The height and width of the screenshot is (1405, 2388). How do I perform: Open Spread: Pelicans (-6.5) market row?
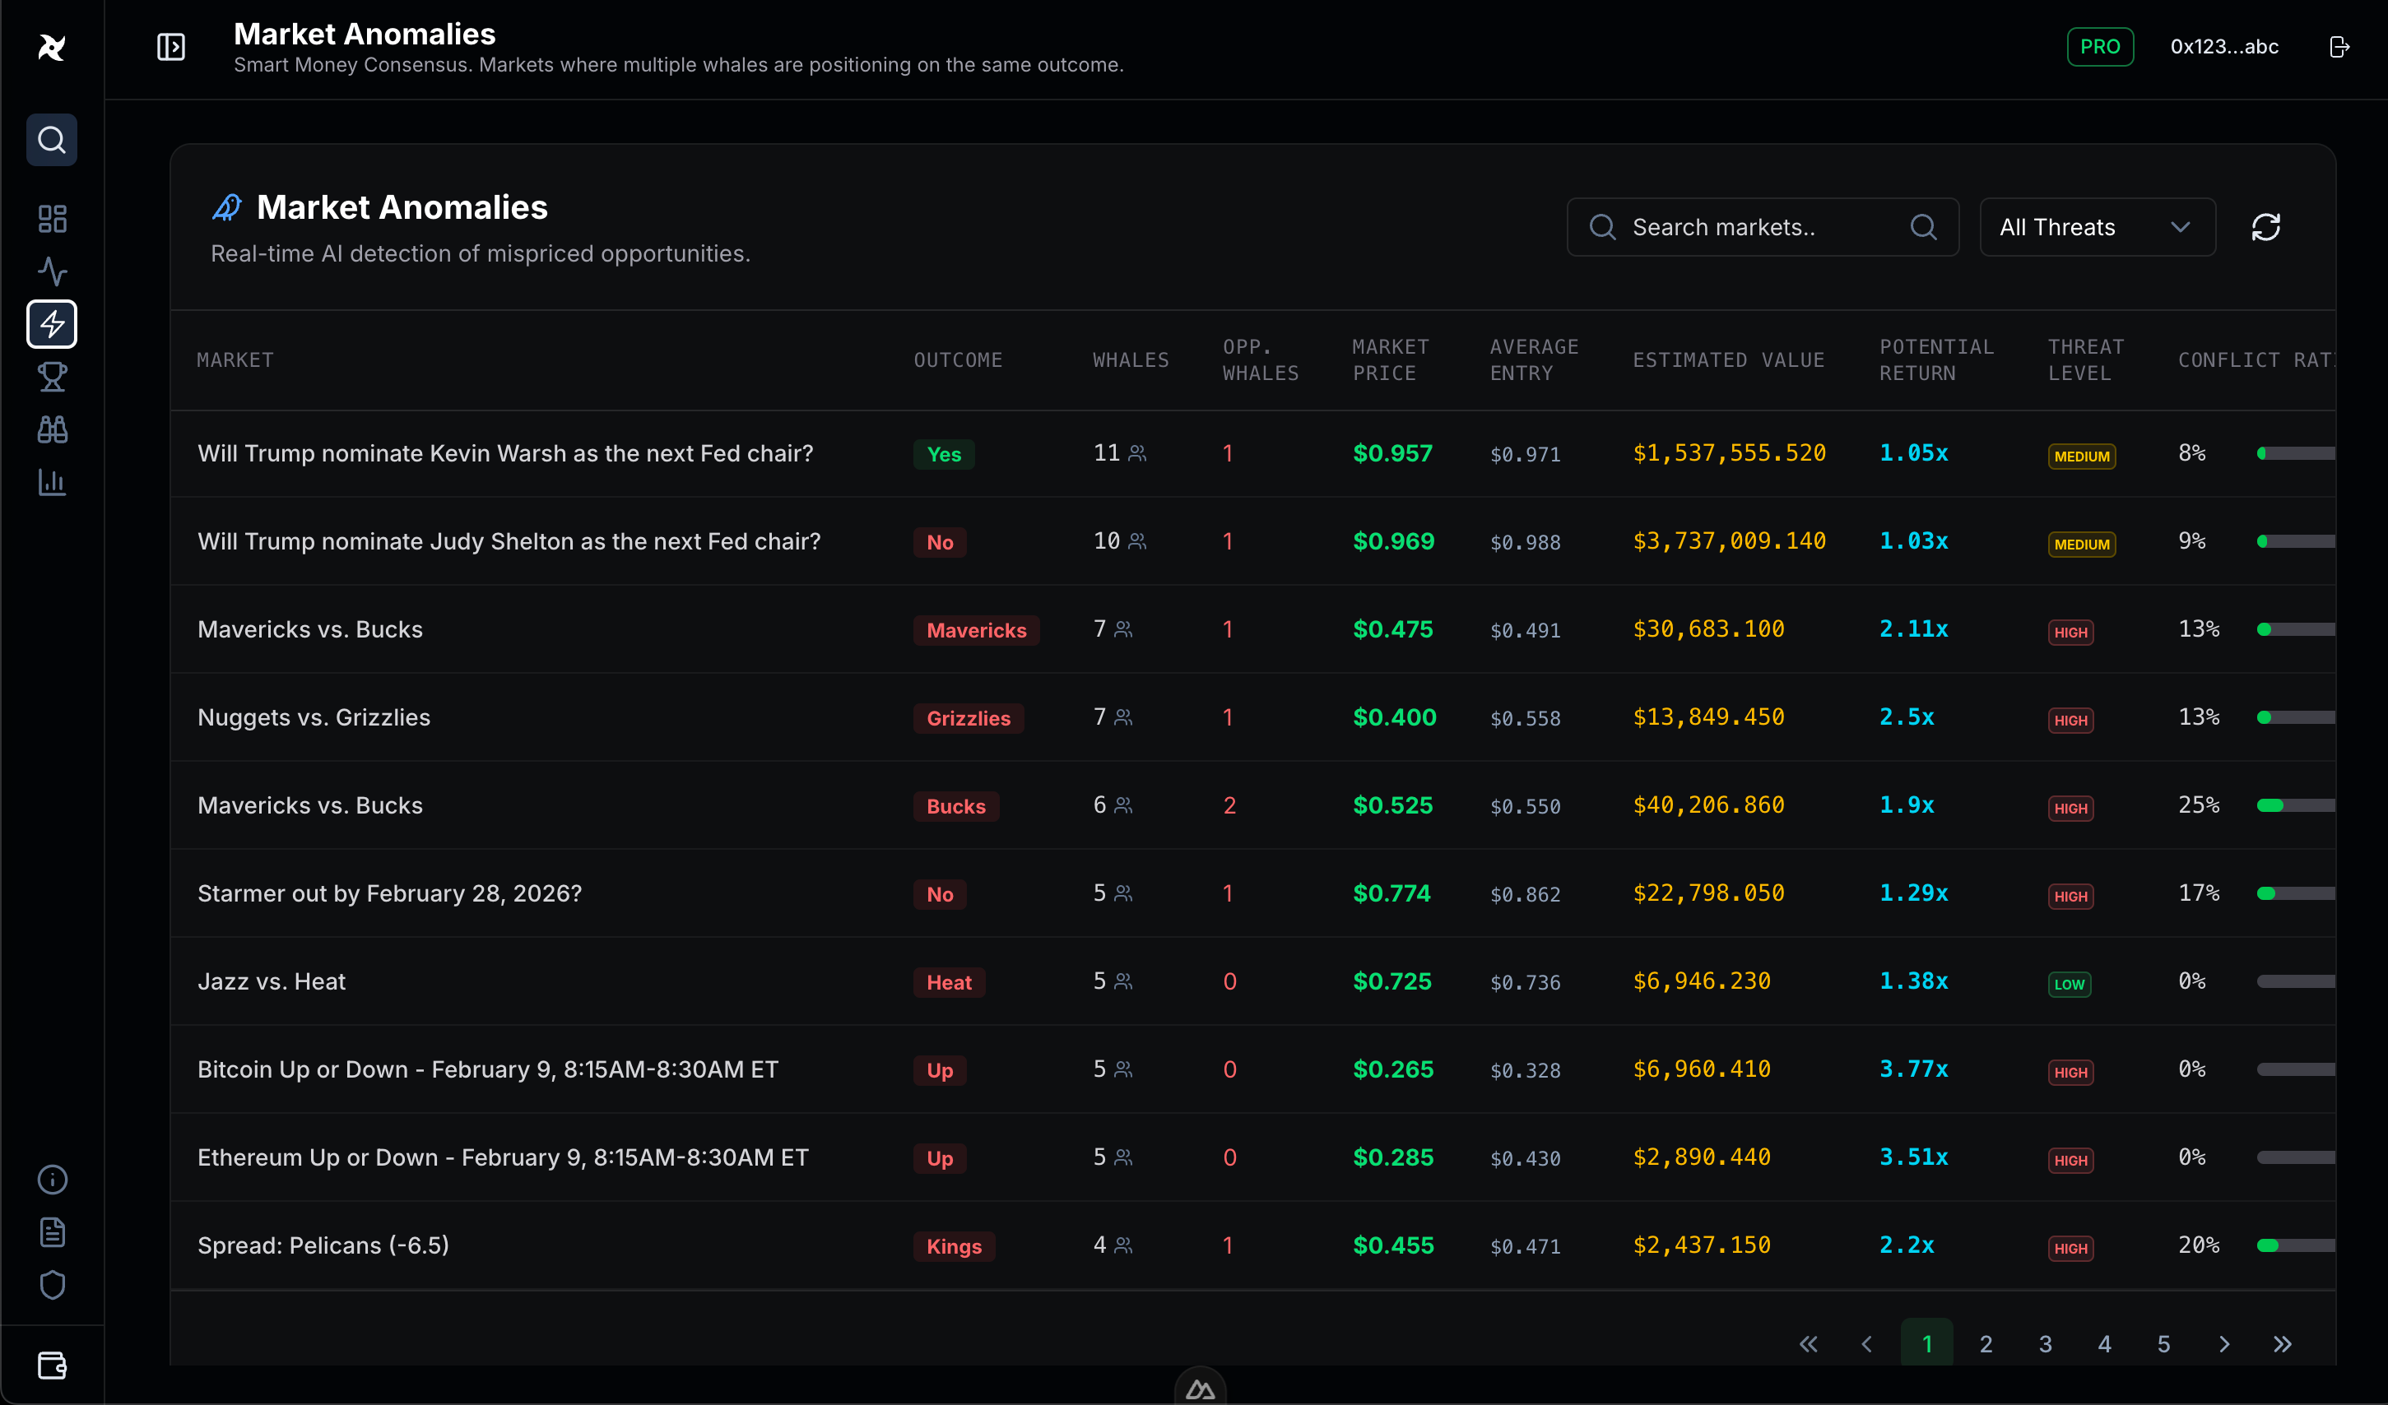[x=1252, y=1246]
